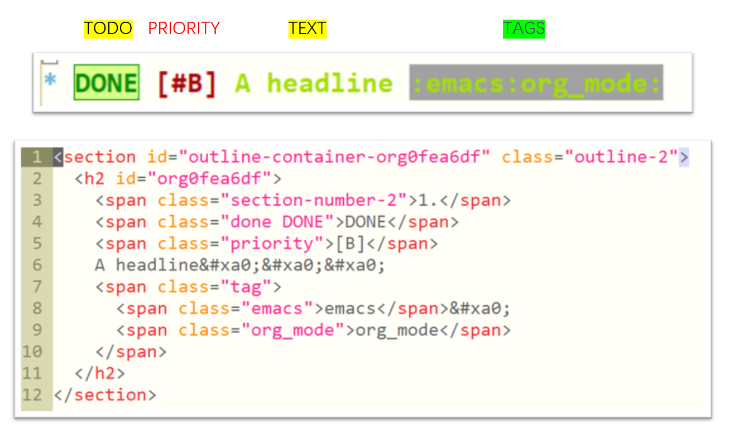Click the yellow TEXT label
Screen dimensions: 734x438
pos(307,28)
